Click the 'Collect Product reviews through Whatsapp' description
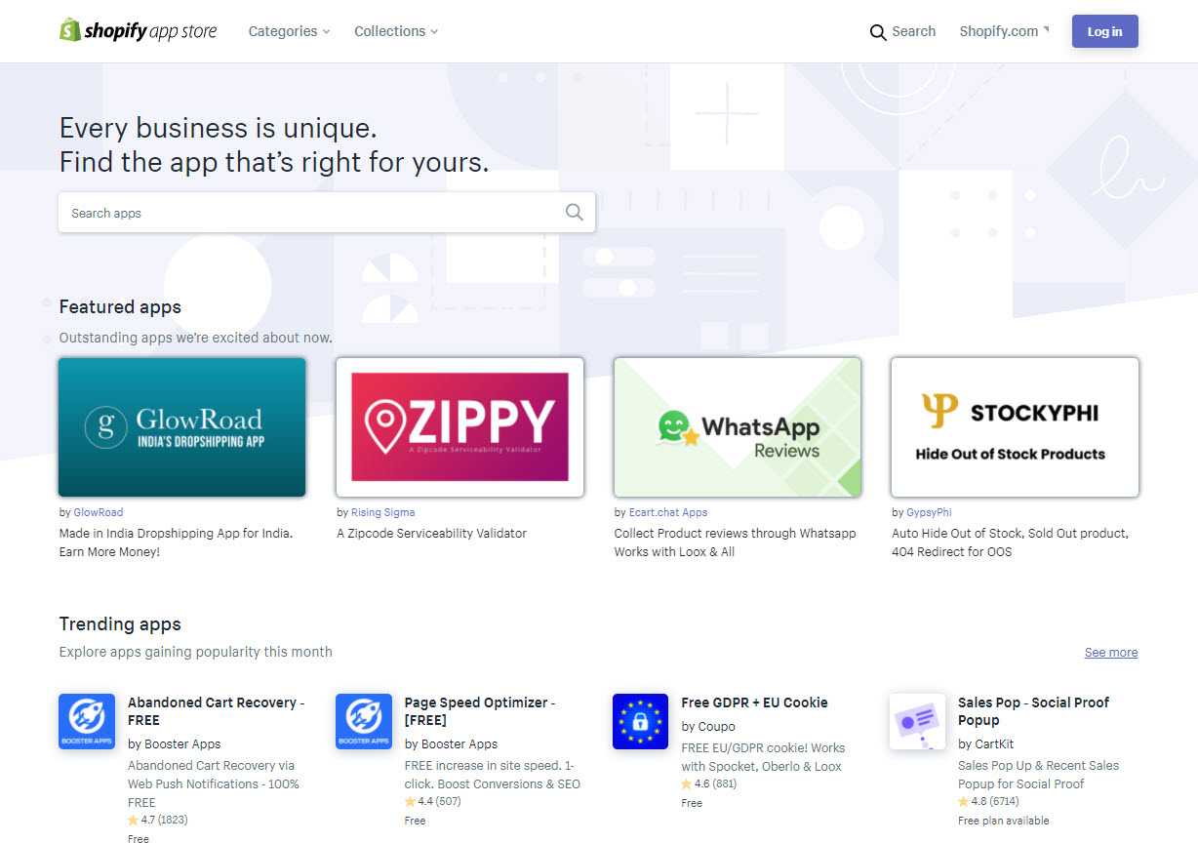 [x=735, y=542]
